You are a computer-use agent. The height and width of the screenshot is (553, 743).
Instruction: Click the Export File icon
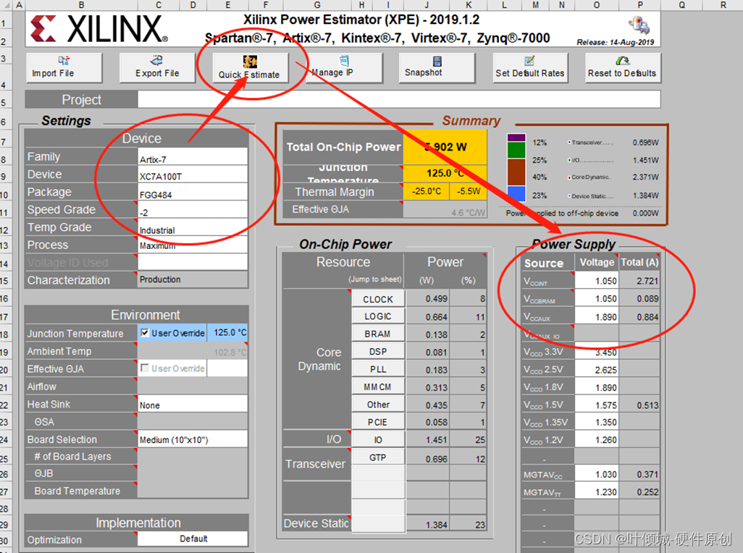point(156,61)
